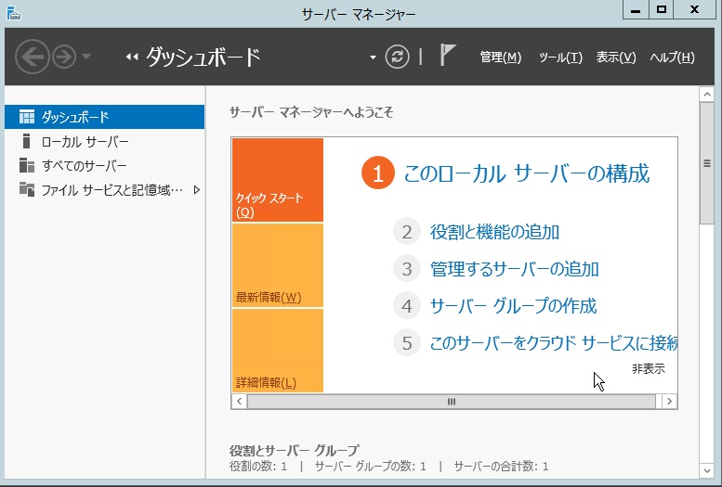Click the forward navigation arrow icon
The height and width of the screenshot is (487, 722).
(x=64, y=58)
